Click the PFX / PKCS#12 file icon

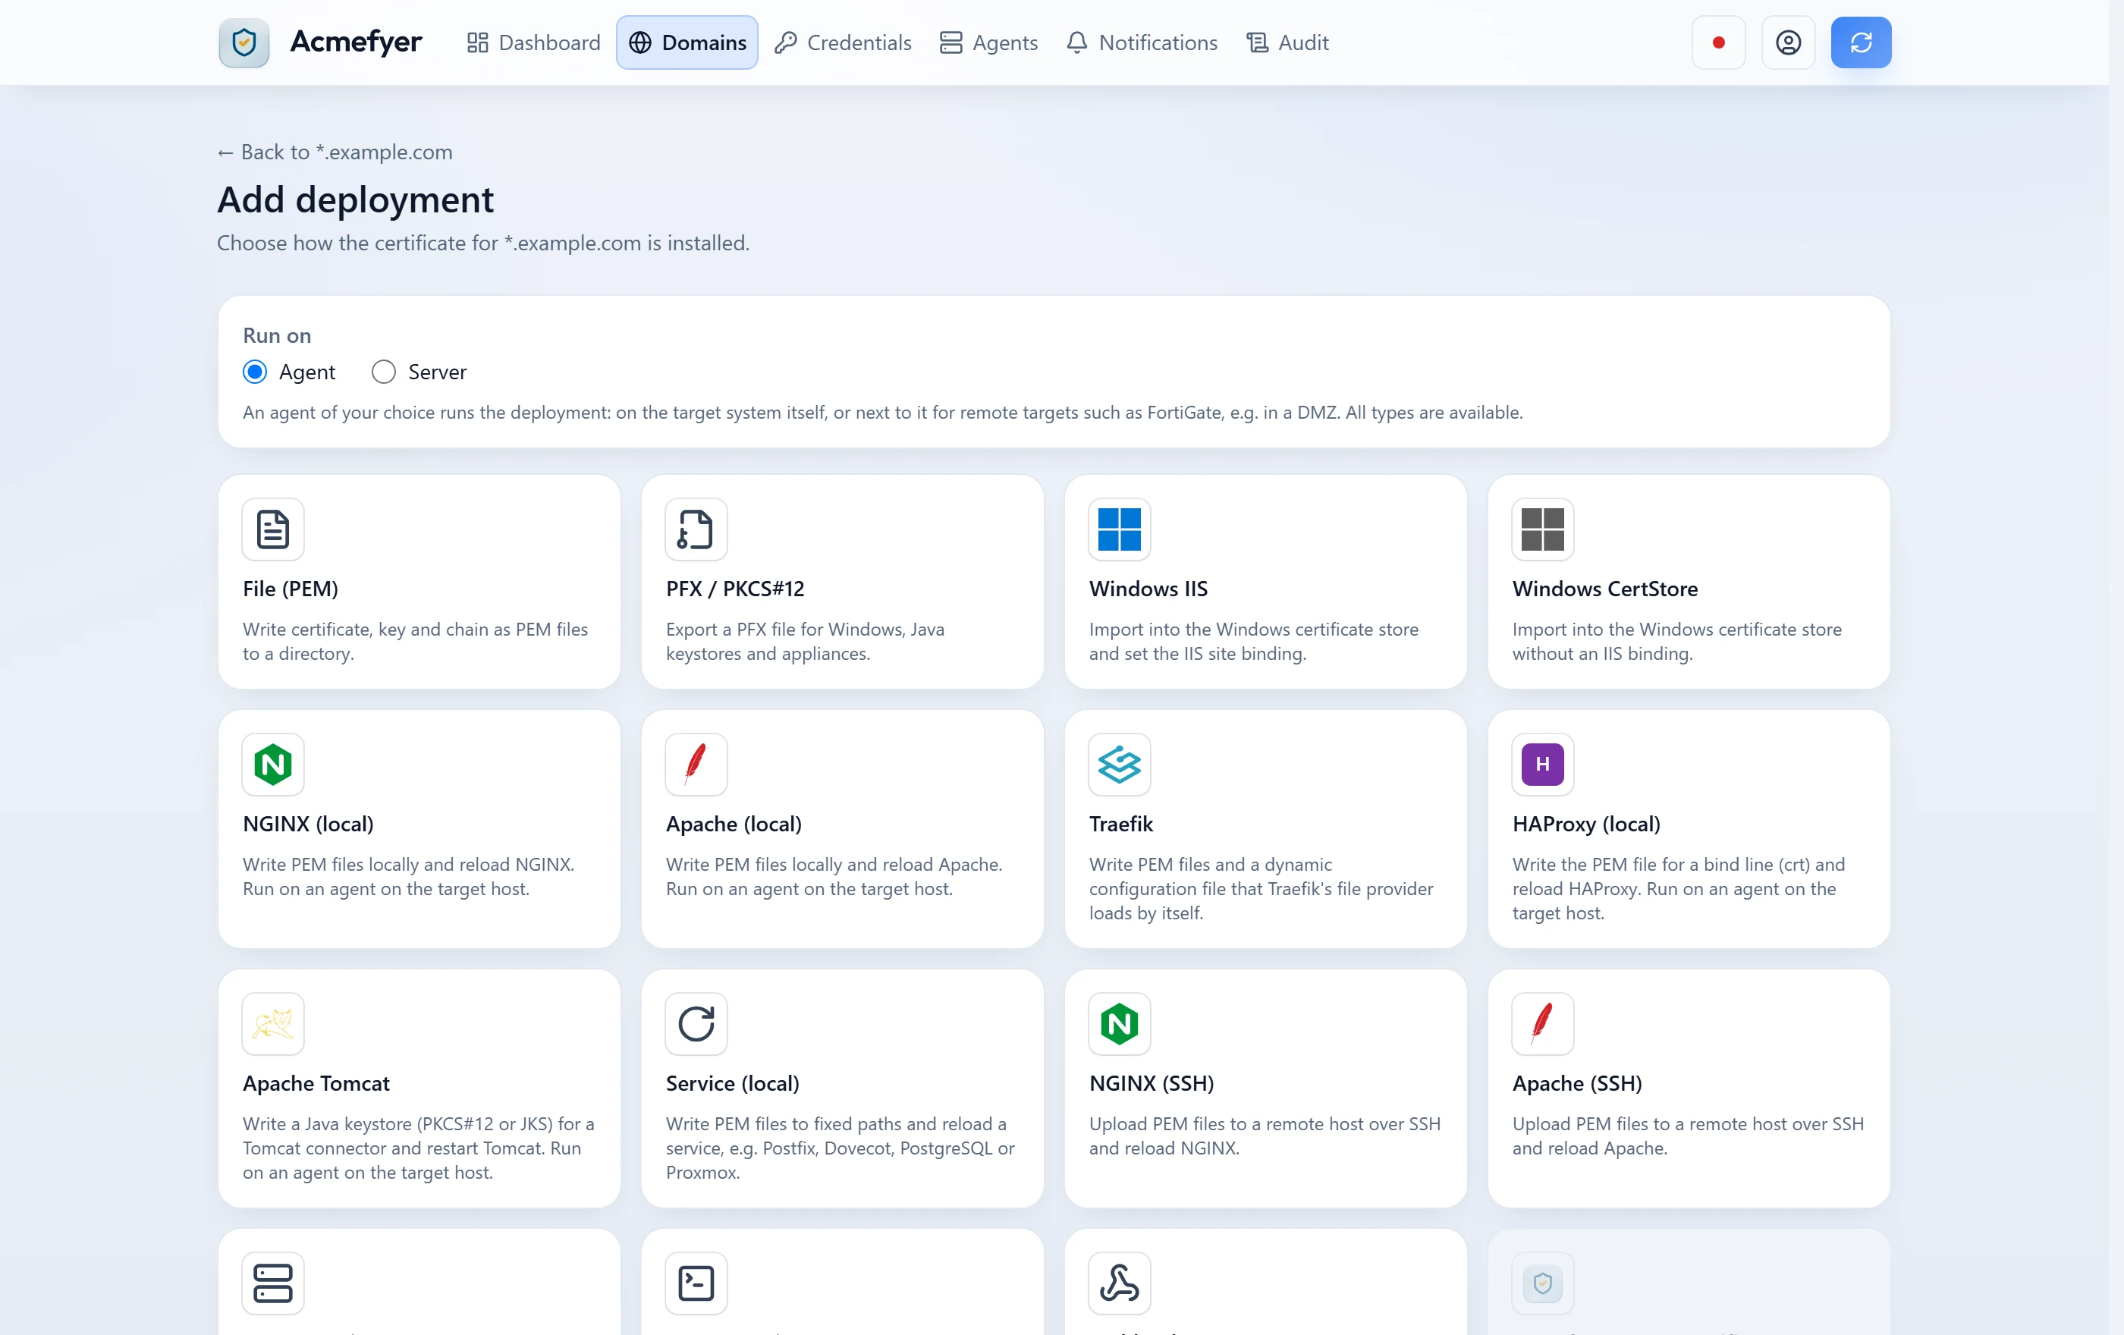pyautogui.click(x=696, y=529)
